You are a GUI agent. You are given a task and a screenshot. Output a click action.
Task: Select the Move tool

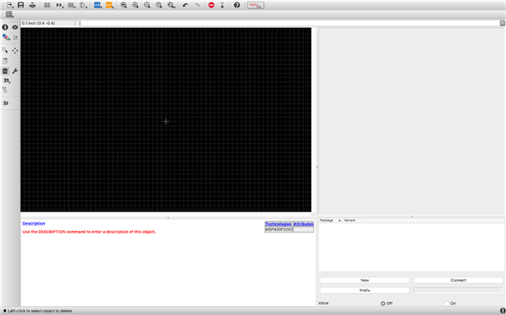[x=16, y=50]
